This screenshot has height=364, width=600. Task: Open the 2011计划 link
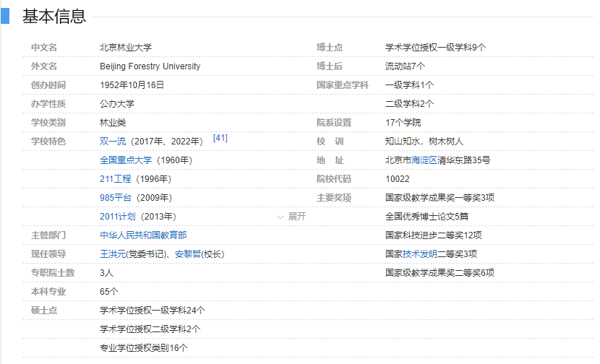coord(118,217)
